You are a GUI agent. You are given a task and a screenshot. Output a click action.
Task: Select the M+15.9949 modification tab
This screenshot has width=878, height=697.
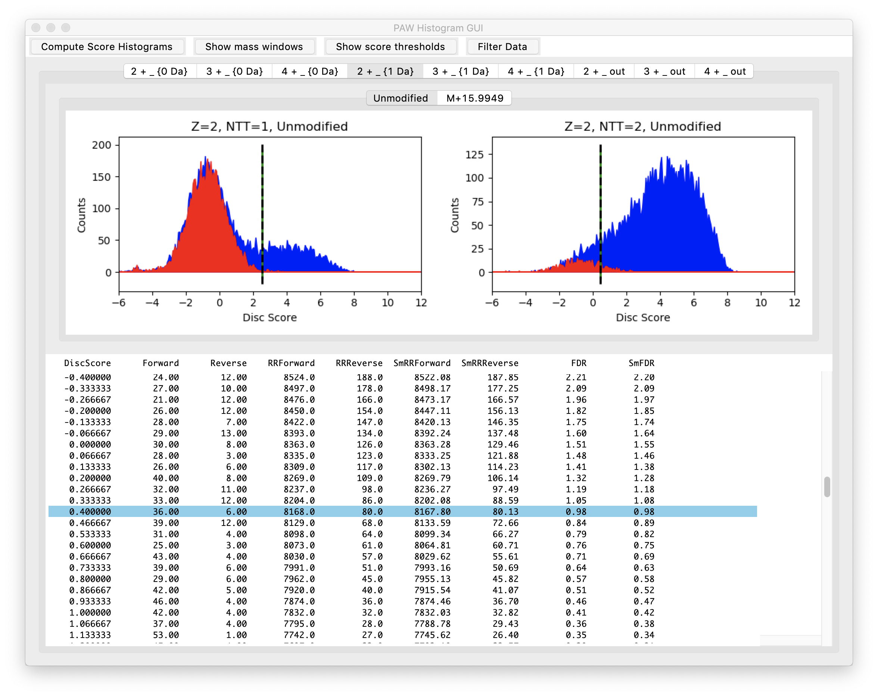click(475, 98)
